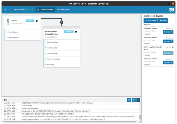
Task: Open the hamburger main menu
Action: (6, 9)
